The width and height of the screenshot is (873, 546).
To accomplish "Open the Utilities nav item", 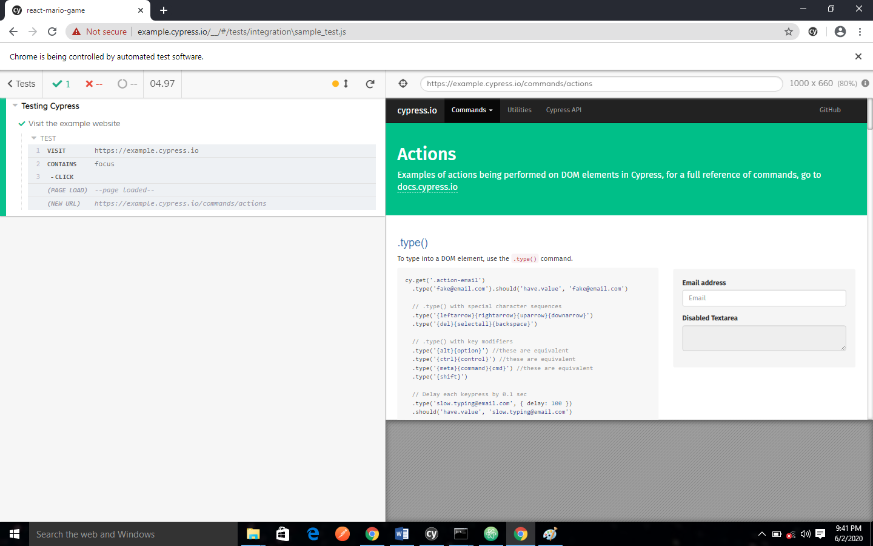I will point(520,110).
